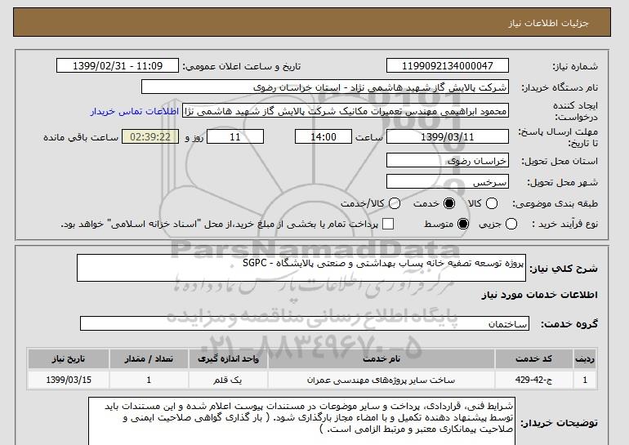The image size is (629, 445).
Task: Click the remaining days field showing 11
Action: tap(235, 136)
